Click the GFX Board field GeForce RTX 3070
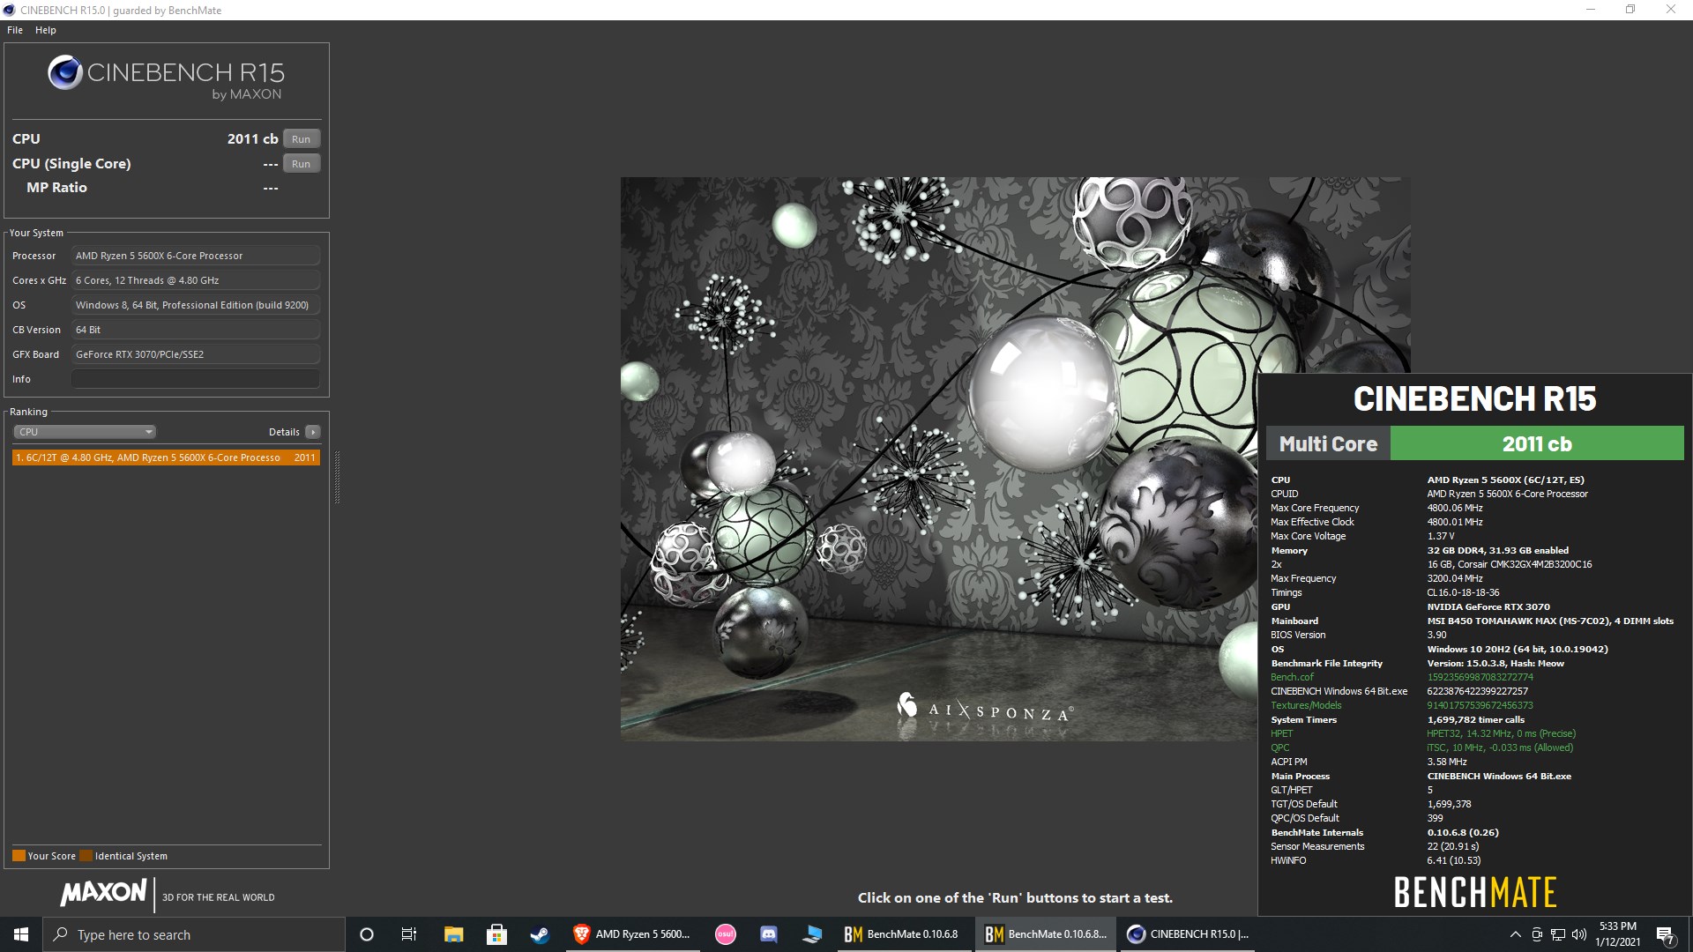The width and height of the screenshot is (1693, 952). (196, 354)
